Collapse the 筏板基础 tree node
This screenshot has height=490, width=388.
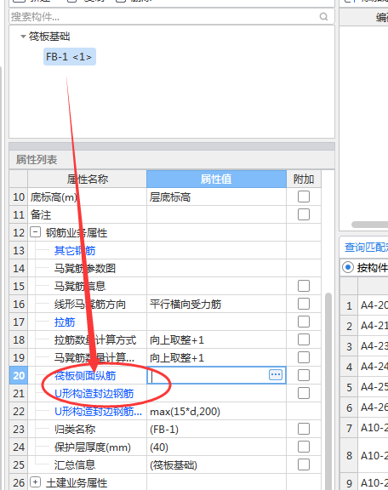(x=23, y=37)
